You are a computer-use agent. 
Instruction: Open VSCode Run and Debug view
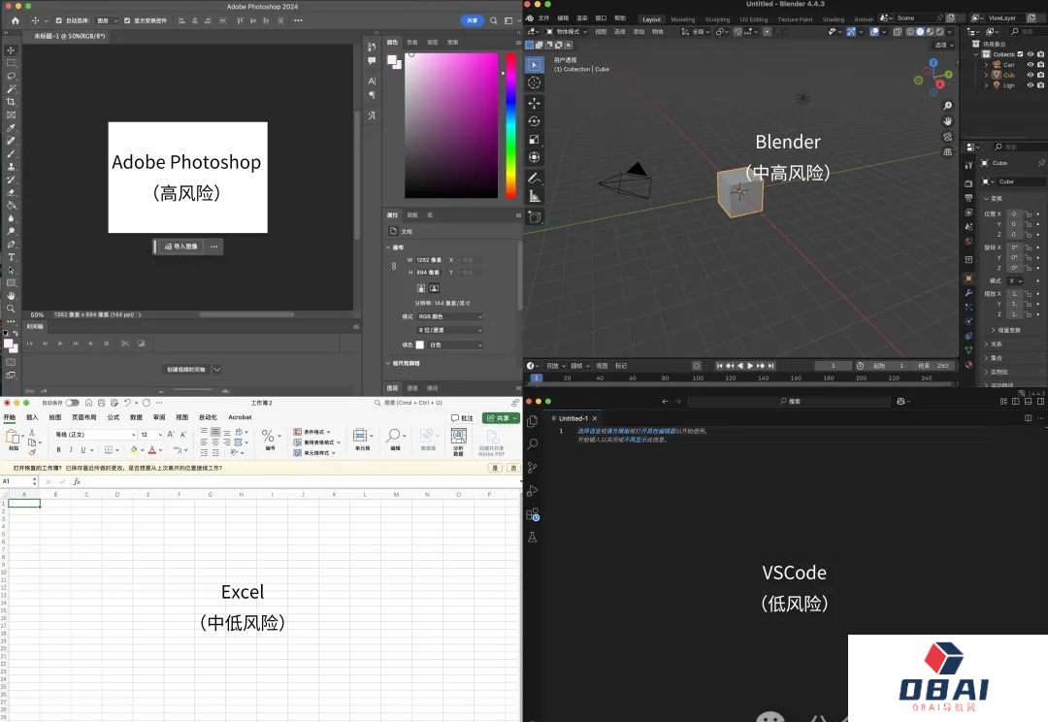(x=533, y=491)
